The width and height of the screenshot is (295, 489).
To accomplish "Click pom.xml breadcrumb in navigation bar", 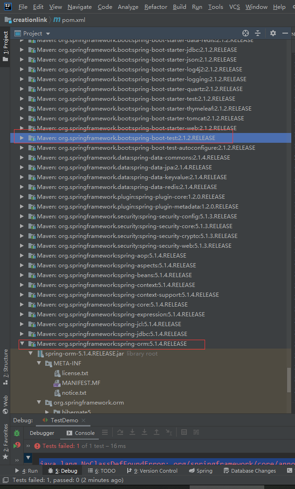I will tap(69, 20).
